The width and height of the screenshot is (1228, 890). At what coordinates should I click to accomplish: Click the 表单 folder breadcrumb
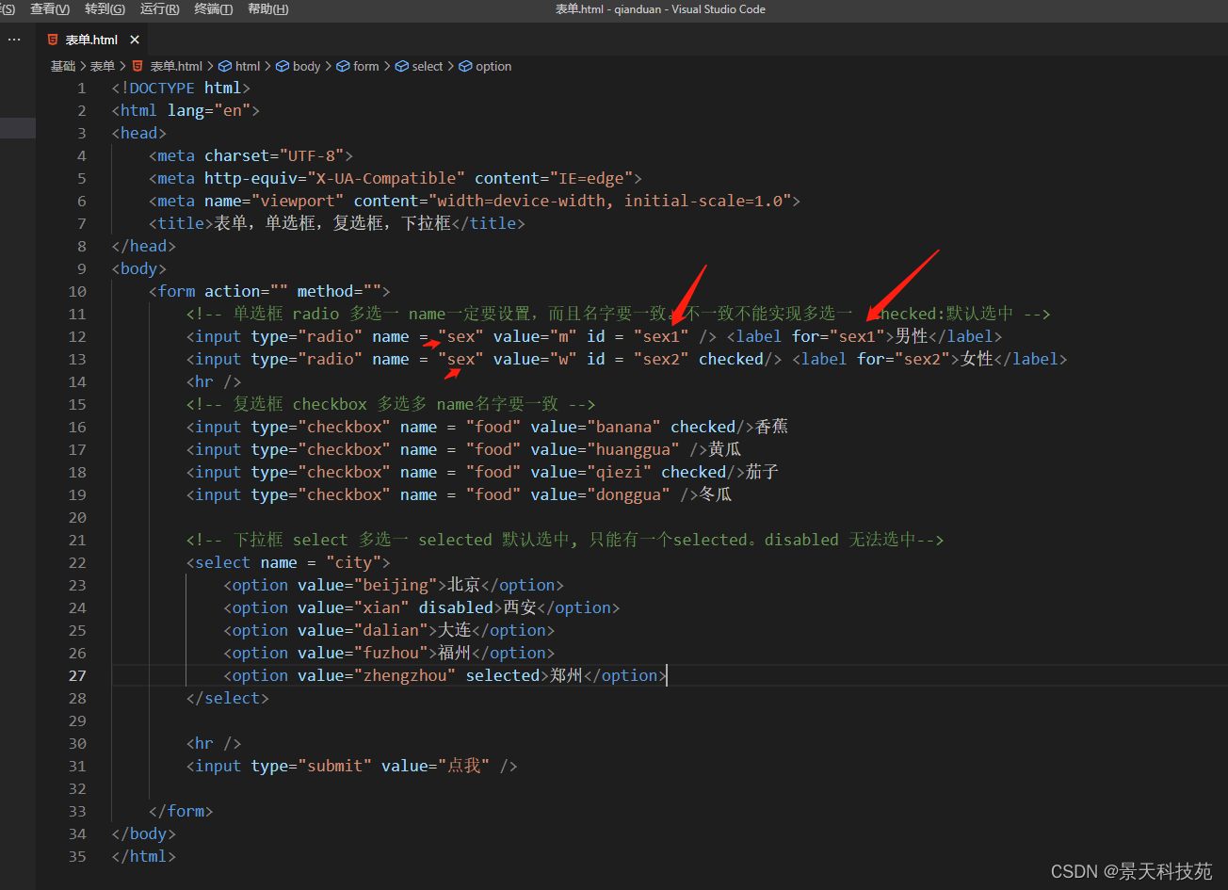point(102,66)
